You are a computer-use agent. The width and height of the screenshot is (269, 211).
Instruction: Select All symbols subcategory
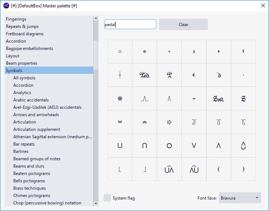24,78
